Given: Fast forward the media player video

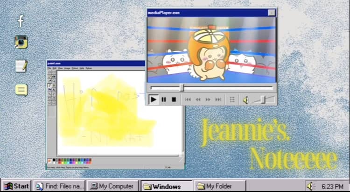Looking at the screenshot, I should [x=208, y=100].
